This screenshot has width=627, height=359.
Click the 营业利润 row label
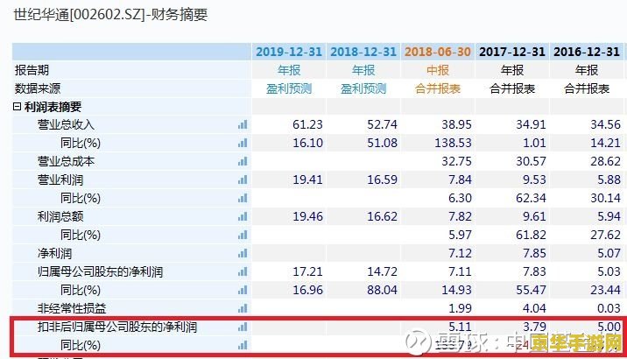coord(60,179)
